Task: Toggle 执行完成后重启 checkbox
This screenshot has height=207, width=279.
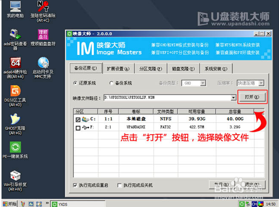Action: (75, 185)
